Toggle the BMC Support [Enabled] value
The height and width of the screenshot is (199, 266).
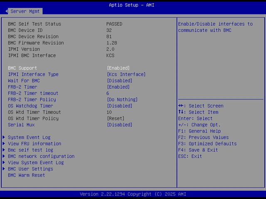tap(118, 68)
